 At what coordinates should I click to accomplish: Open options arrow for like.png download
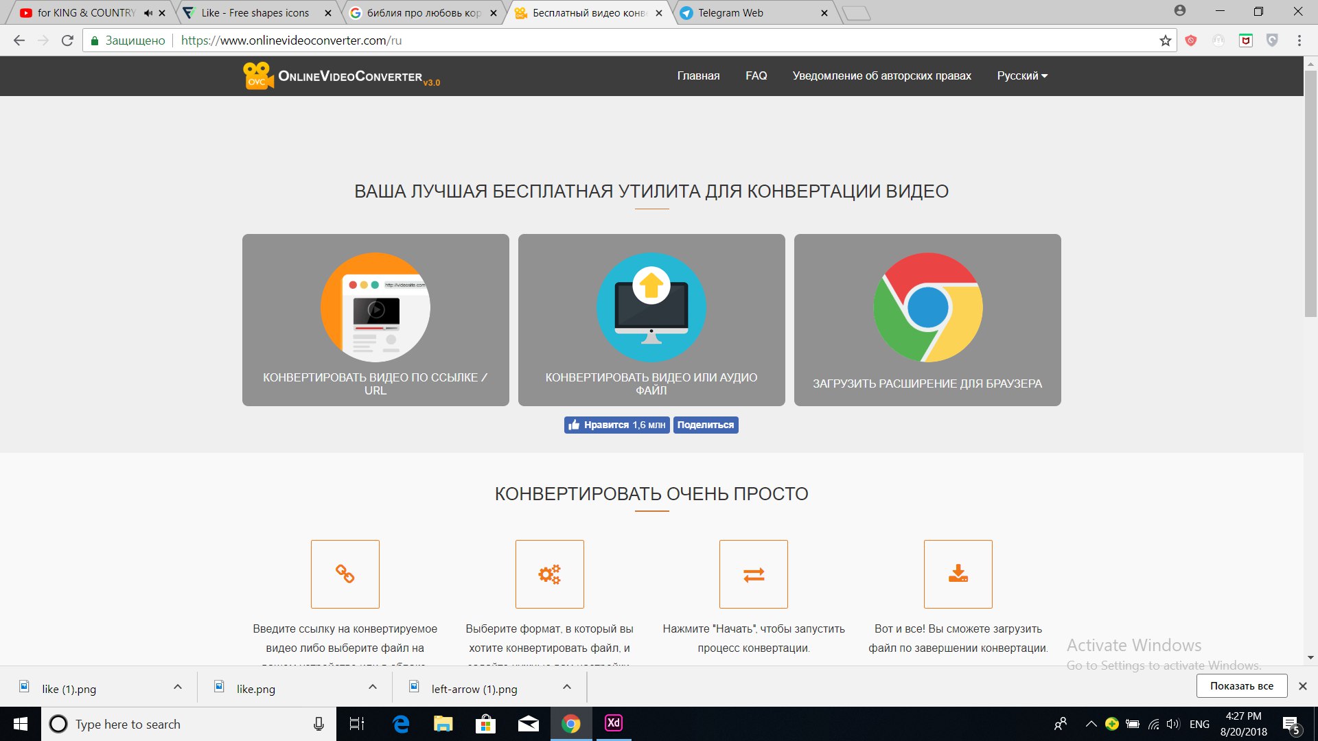(373, 687)
